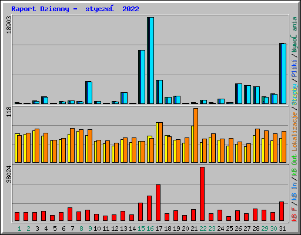Click the kB Out legend label

pyautogui.click(x=295, y=166)
